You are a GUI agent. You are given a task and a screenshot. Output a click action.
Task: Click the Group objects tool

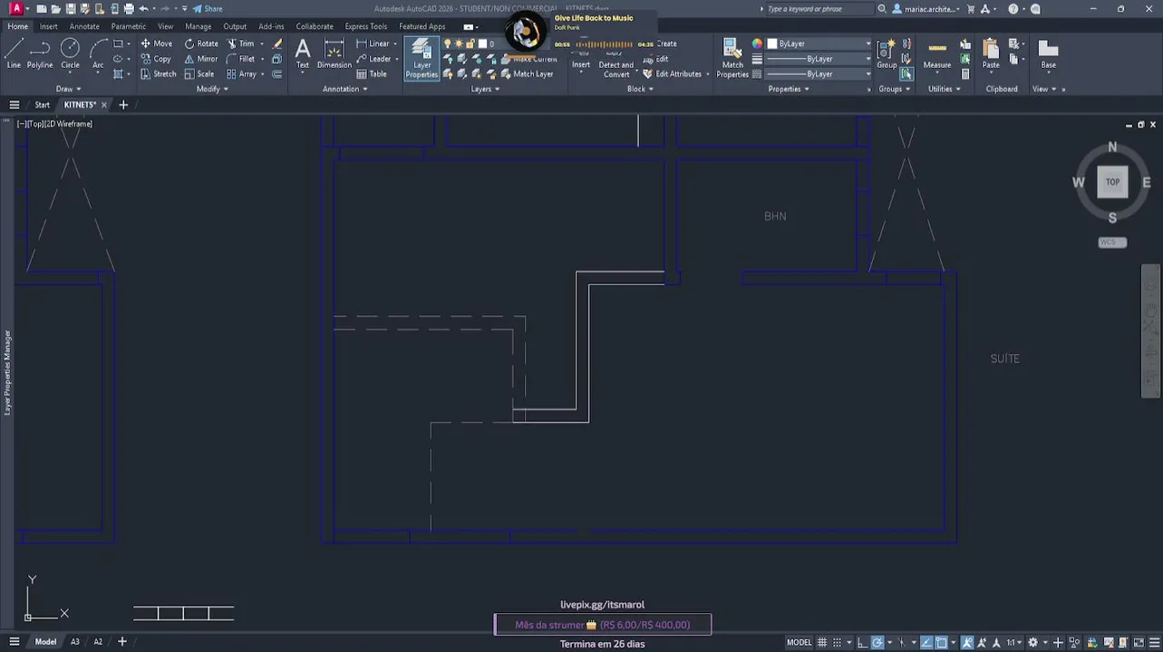click(x=887, y=53)
